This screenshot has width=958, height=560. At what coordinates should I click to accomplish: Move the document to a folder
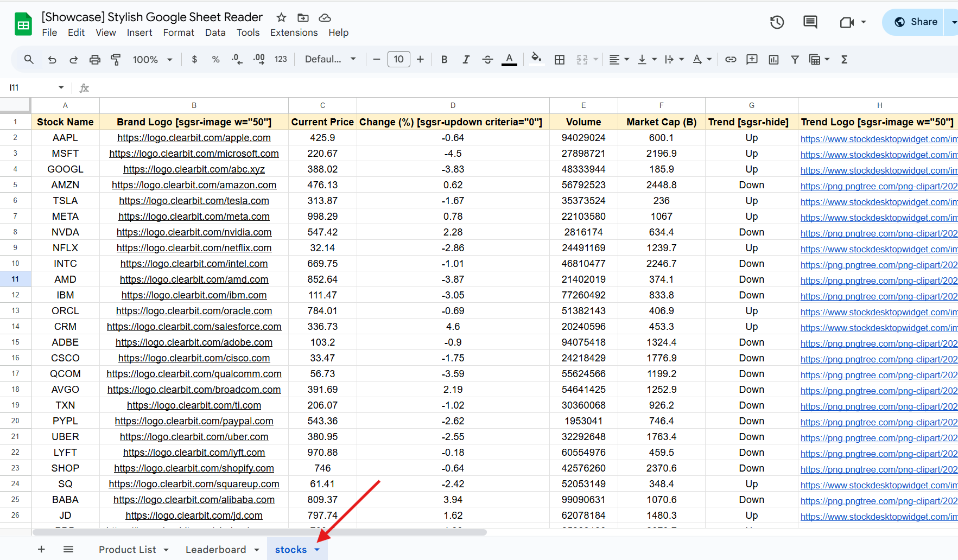click(x=303, y=17)
